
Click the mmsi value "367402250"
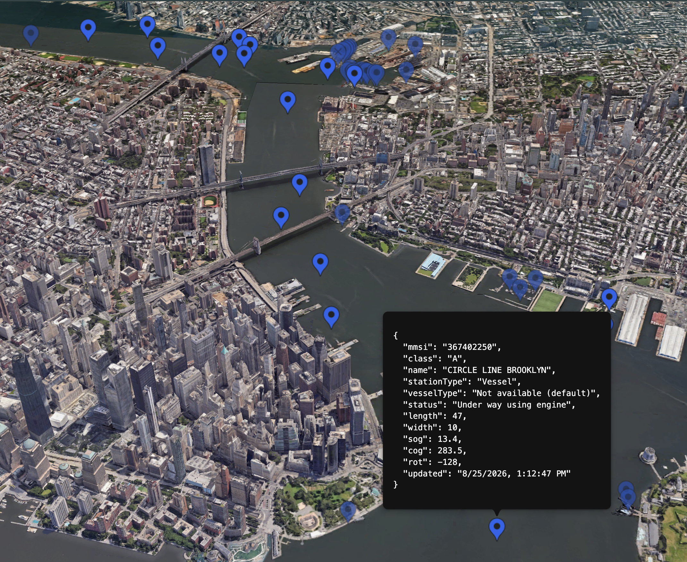point(469,347)
